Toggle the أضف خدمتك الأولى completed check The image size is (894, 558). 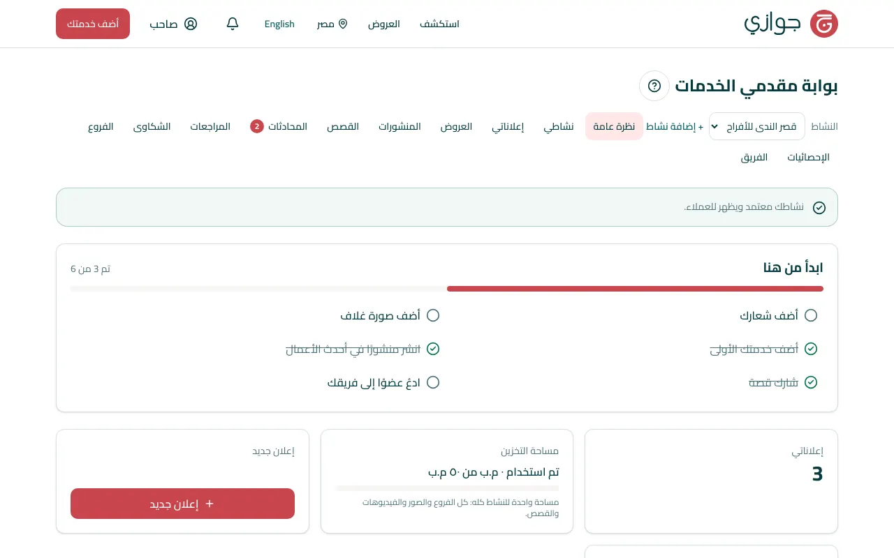pos(811,349)
